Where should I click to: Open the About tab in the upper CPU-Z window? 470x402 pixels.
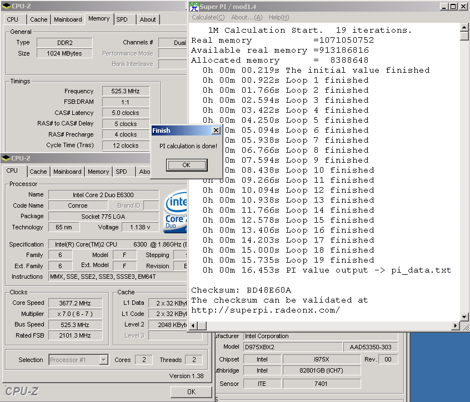148,19
